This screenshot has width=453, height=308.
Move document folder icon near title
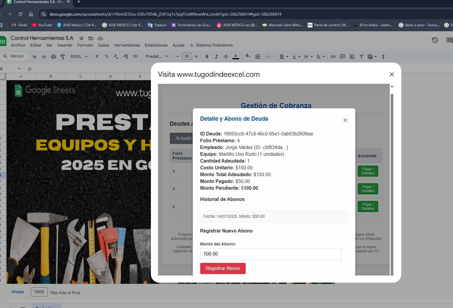(91, 38)
